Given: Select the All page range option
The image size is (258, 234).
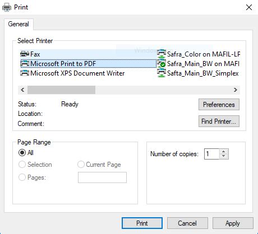Looking at the screenshot, I should pyautogui.click(x=22, y=153).
